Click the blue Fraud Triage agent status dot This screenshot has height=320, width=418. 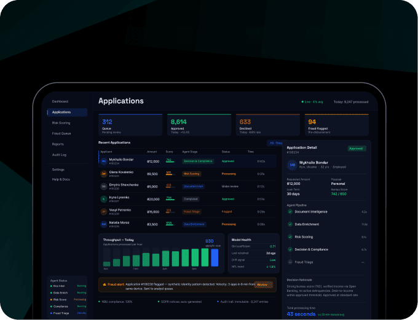coord(51,313)
